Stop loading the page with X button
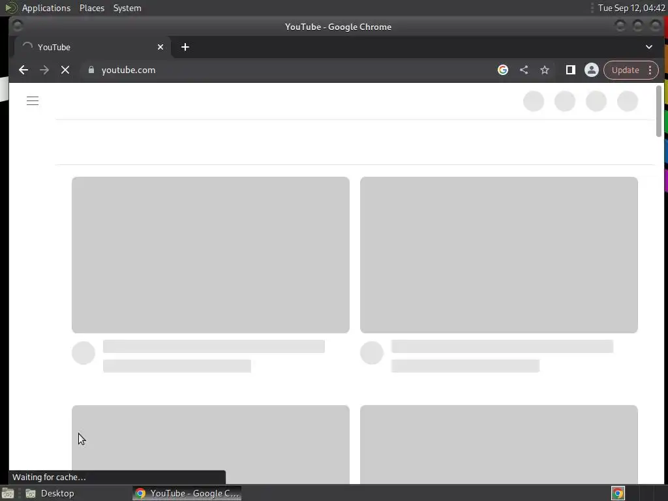668x501 pixels. pos(65,70)
